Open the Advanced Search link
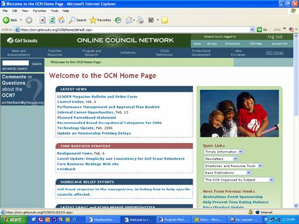The image size is (299, 224). [15, 69]
